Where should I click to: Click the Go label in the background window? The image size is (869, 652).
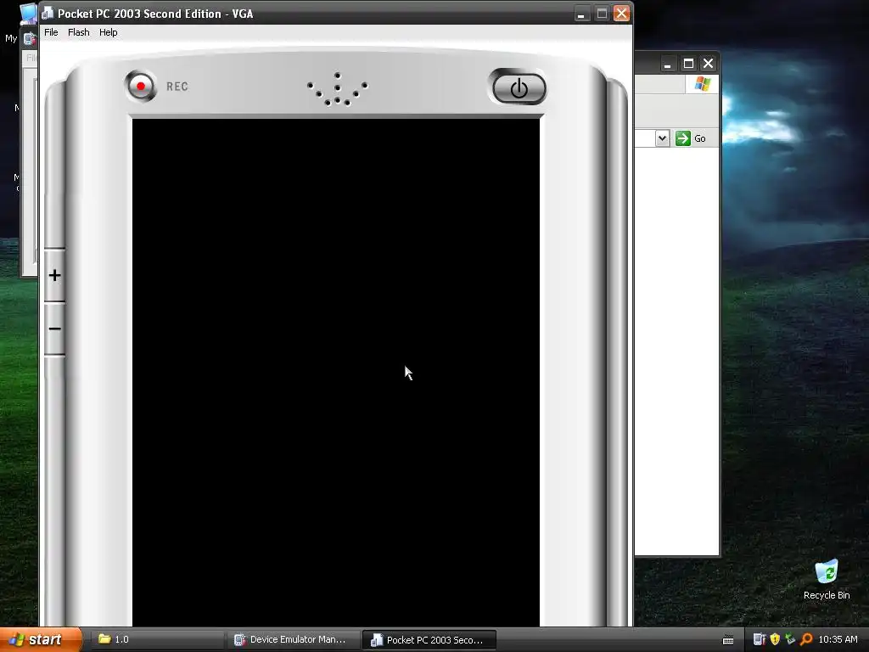click(700, 138)
